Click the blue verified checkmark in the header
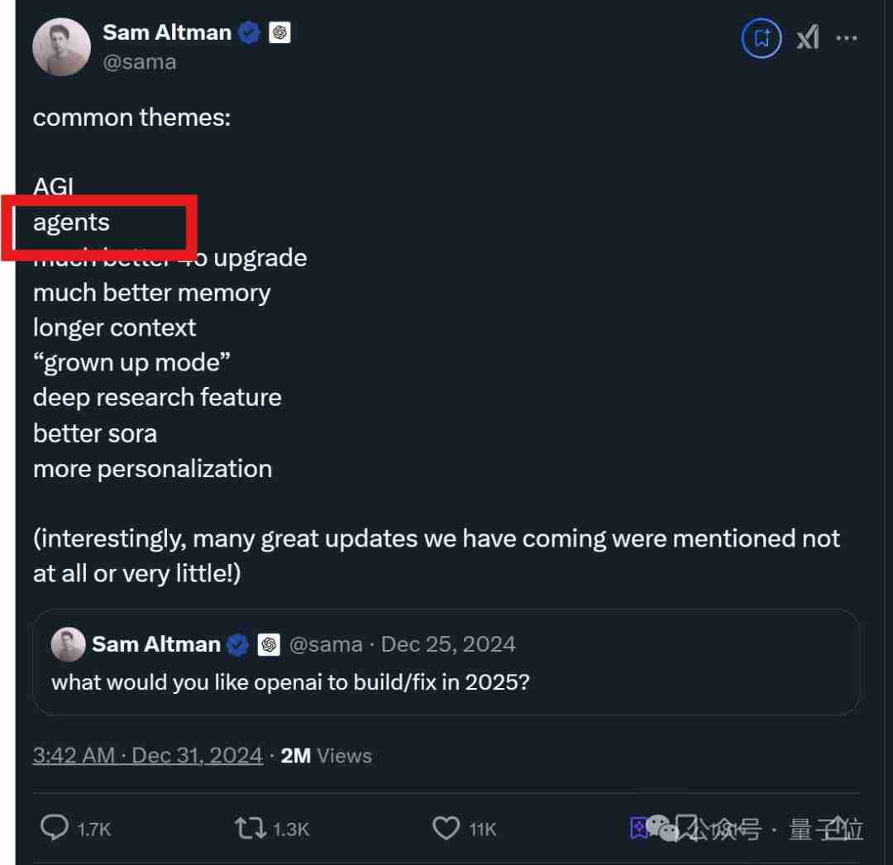The height and width of the screenshot is (865, 893). coord(249,32)
